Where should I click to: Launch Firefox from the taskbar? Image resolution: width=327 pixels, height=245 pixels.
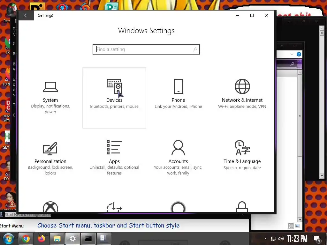tap(41, 239)
